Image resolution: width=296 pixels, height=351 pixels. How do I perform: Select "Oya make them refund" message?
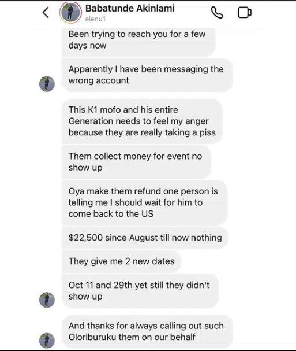[144, 202]
